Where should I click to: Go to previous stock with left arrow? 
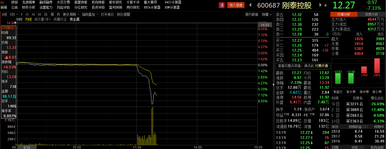250,5
